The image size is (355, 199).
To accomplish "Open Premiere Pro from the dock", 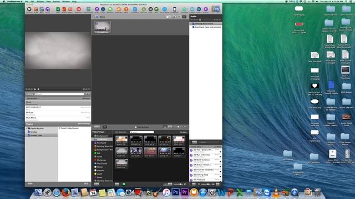I will [x=185, y=192].
